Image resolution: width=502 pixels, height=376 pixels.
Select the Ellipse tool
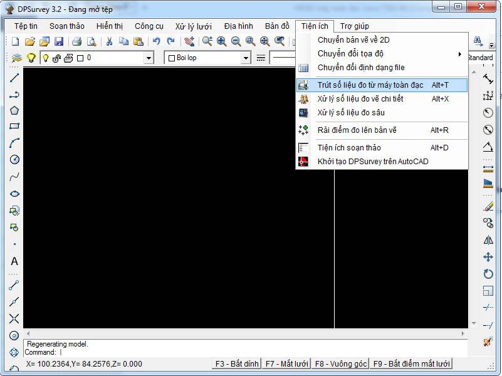tap(14, 194)
